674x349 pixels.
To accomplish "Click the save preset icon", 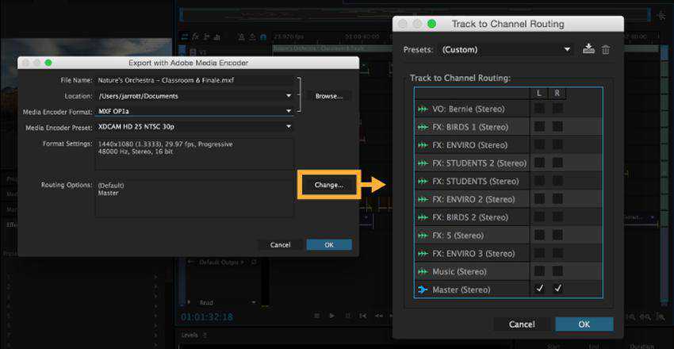I will click(x=588, y=49).
